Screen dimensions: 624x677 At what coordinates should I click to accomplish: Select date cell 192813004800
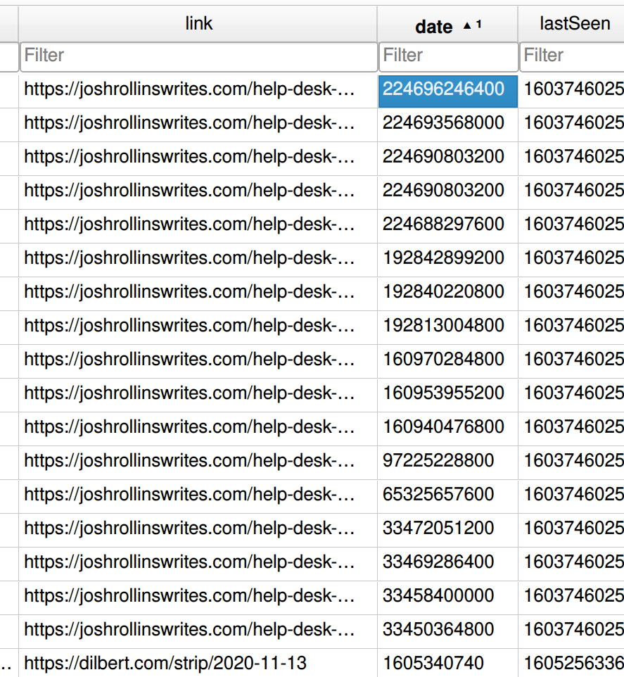click(448, 327)
